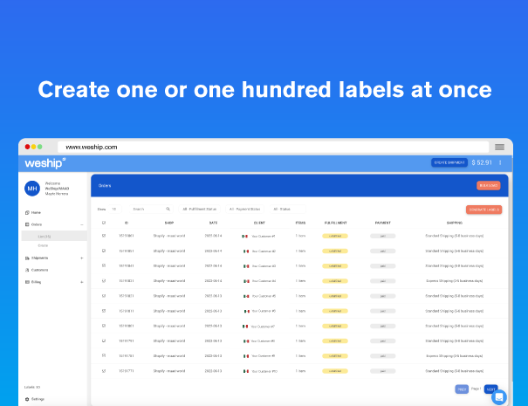Click the Home icon in the sidebar
Viewport: 528px width, 406px height.
point(27,212)
